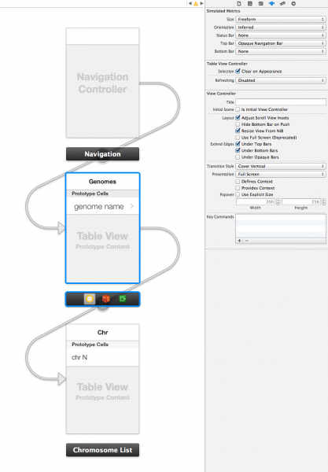Image resolution: width=328 pixels, height=472 pixels.
Task: Click the View Controller Title field
Action: coord(281,102)
